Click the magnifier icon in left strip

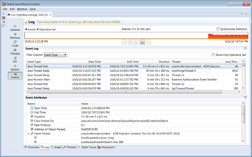[x=3, y=26]
